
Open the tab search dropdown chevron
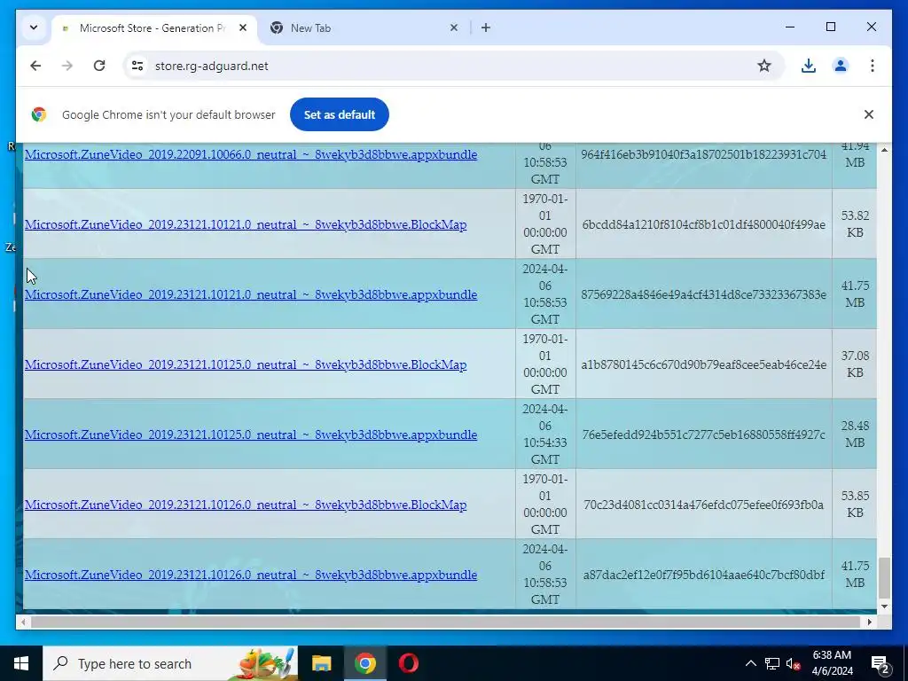tap(34, 27)
